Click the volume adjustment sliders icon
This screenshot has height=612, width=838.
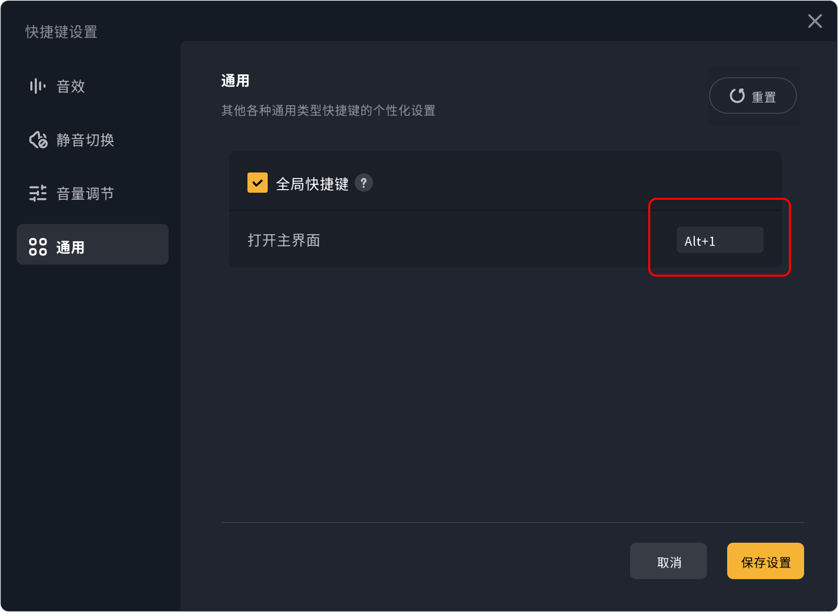38,193
